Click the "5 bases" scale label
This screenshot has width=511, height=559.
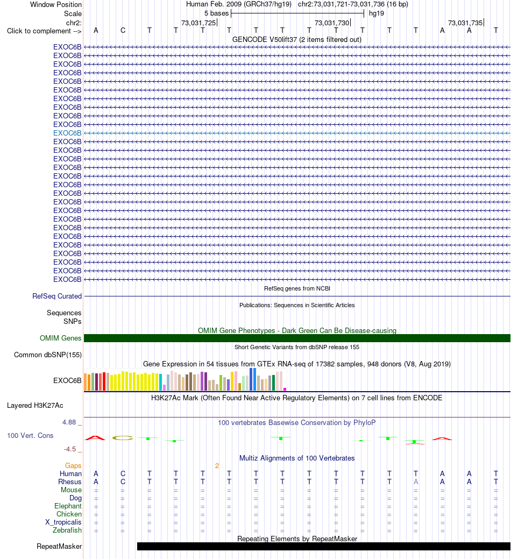point(216,13)
